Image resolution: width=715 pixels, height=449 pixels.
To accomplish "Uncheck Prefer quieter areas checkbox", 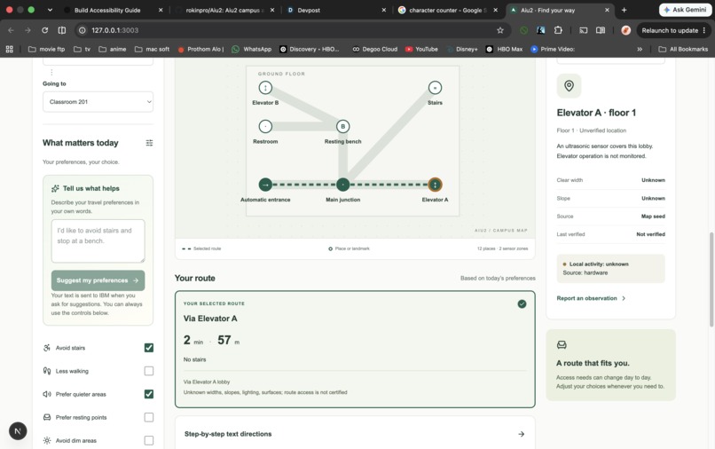I will 149,394.
